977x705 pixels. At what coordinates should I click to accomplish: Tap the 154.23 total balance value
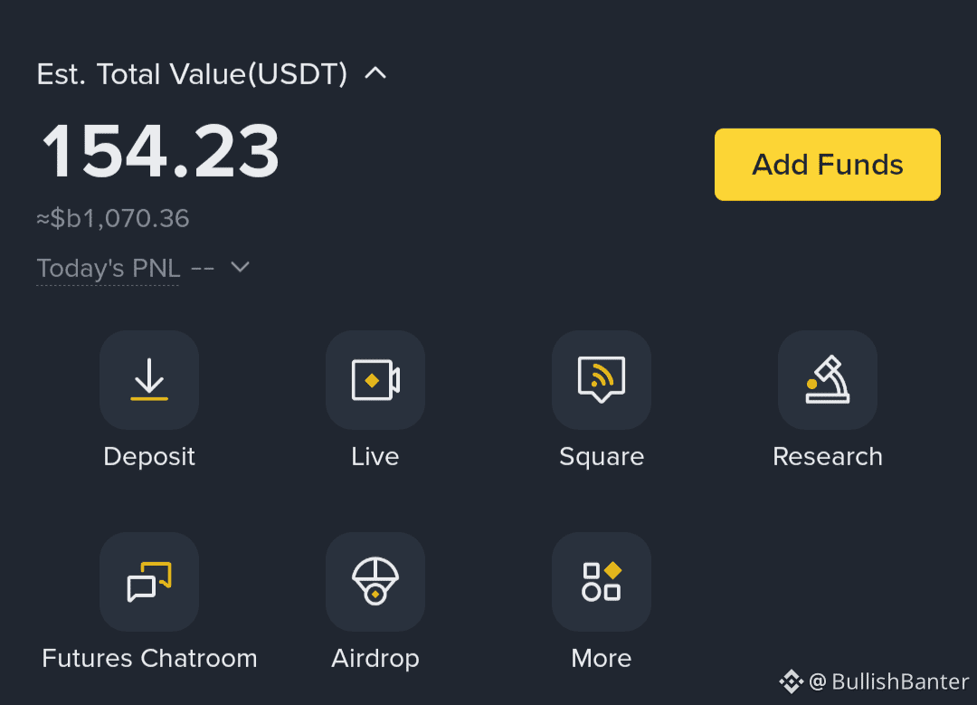[160, 151]
